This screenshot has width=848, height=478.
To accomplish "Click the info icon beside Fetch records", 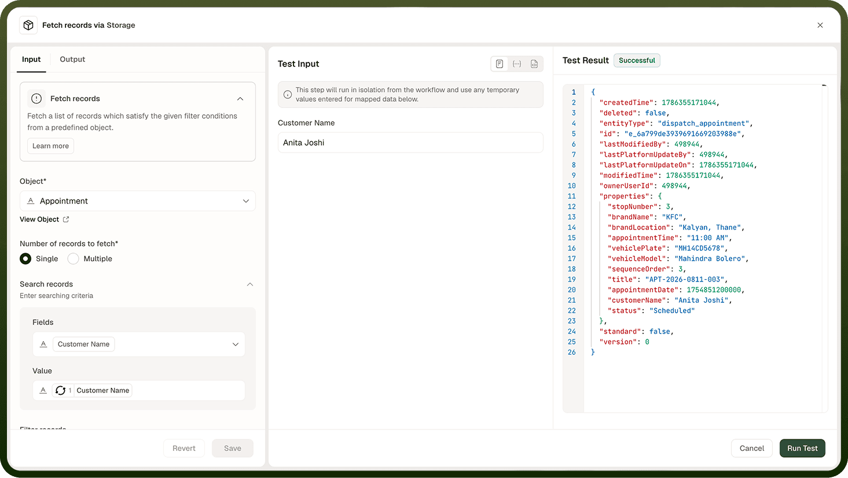I will pyautogui.click(x=36, y=99).
